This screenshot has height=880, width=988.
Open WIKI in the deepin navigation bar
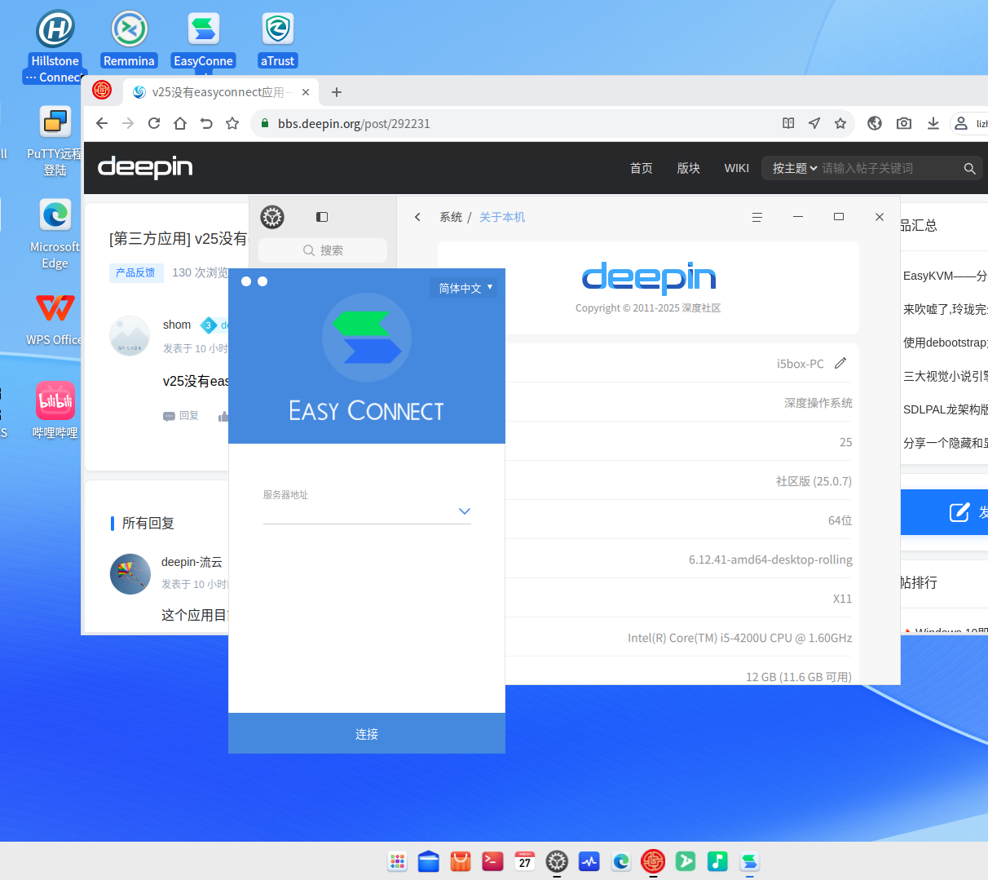737,168
